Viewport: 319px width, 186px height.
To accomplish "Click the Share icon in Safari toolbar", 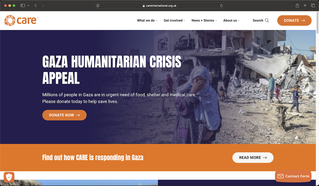I will pos(297,6).
